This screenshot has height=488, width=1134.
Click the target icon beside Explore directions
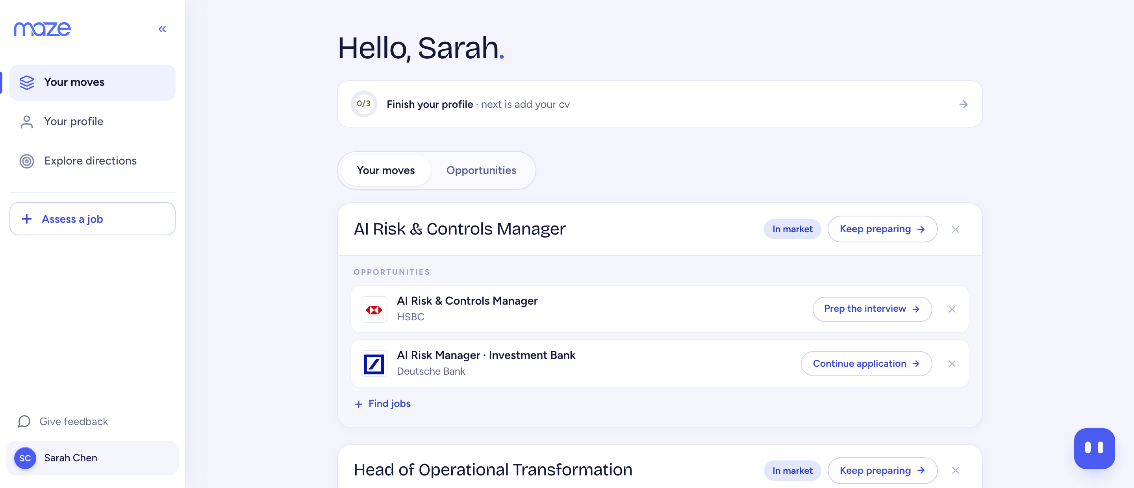pos(26,161)
